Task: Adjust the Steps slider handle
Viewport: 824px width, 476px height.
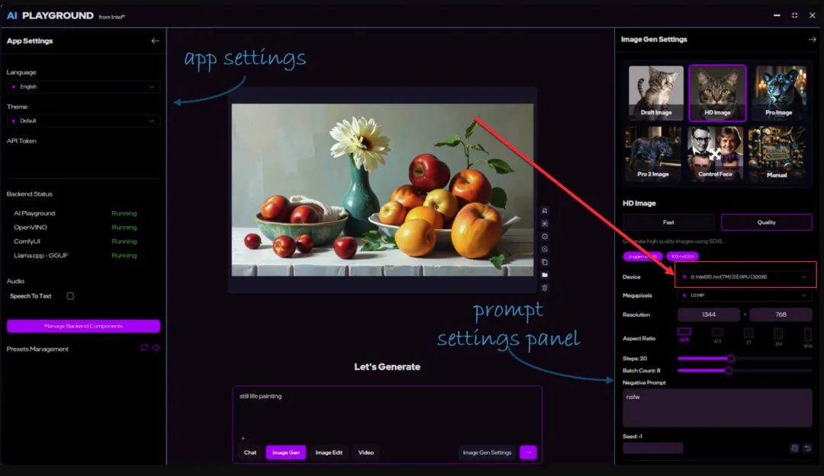Action: (730, 358)
